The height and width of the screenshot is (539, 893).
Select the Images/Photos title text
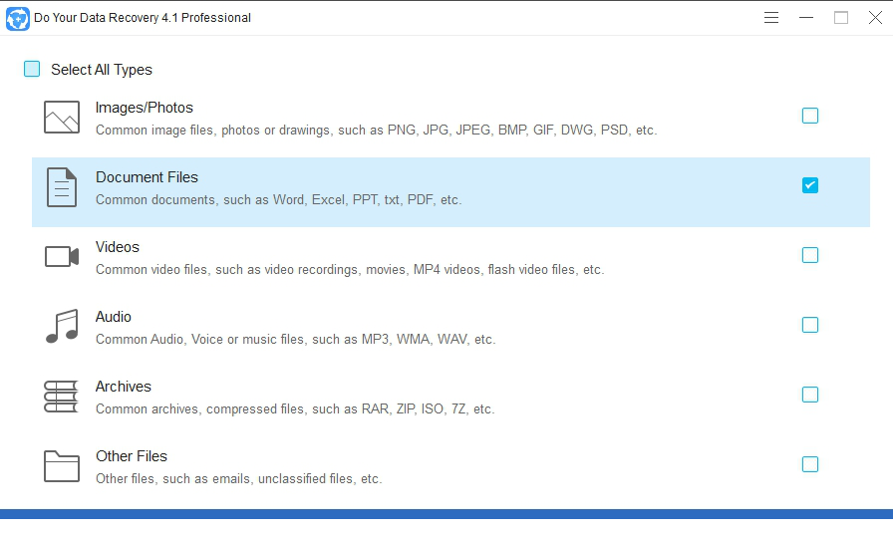[145, 108]
